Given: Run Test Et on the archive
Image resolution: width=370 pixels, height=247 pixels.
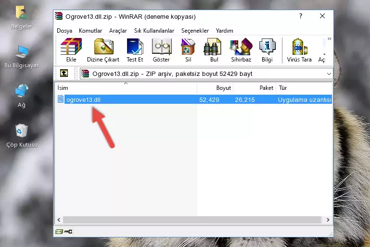Looking at the screenshot, I should click(135, 50).
